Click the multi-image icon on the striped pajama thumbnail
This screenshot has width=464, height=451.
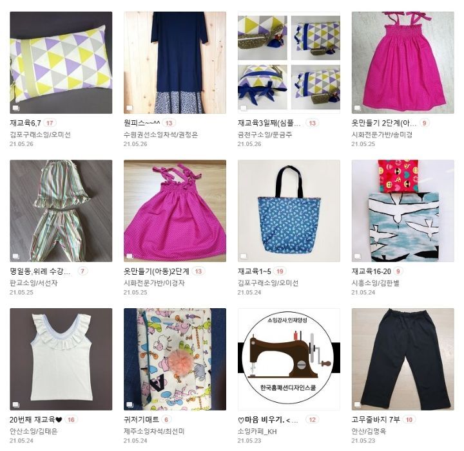[15, 256]
